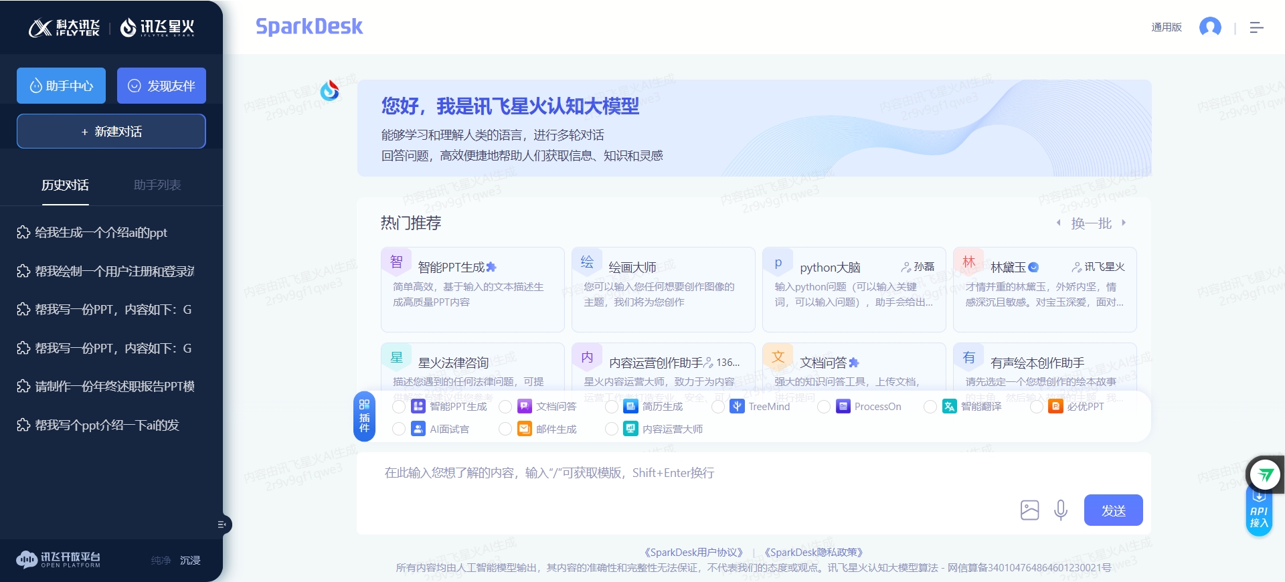Viewport: 1285px width, 582px height.
Task: Enable the 文档问答 plugin radio button
Action: coord(505,407)
